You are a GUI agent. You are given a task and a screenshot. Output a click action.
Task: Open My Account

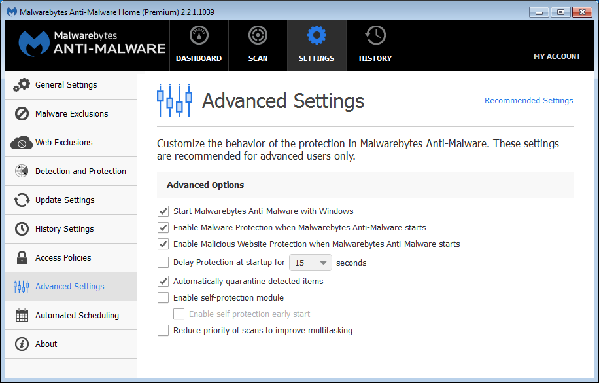click(556, 56)
